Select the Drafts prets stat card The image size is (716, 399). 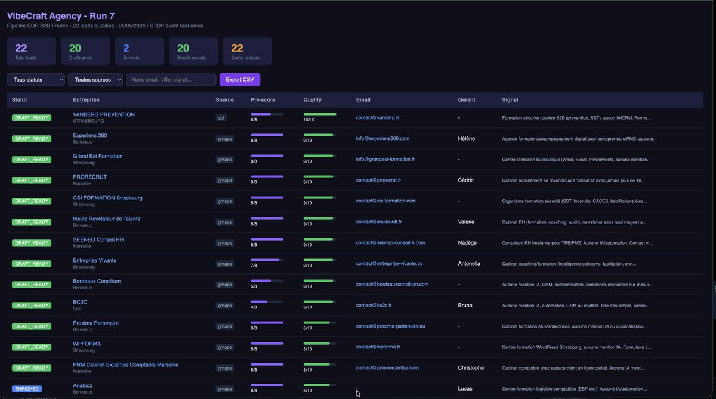pyautogui.click(x=85, y=51)
